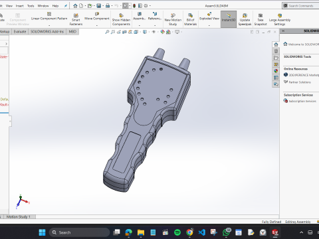The width and height of the screenshot is (319, 239).
Task: Create an Exploded View
Action: click(x=209, y=17)
